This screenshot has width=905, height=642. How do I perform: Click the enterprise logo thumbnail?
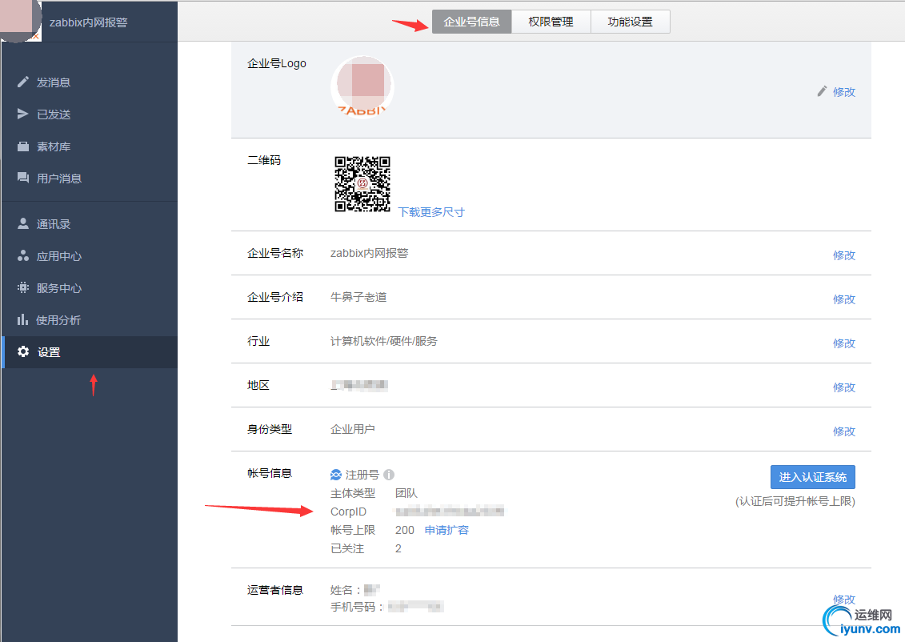(x=362, y=86)
